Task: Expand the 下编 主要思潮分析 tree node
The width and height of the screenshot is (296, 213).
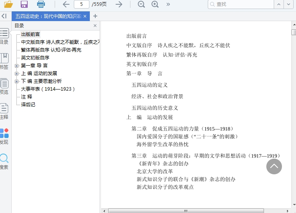Action: (x=17, y=81)
